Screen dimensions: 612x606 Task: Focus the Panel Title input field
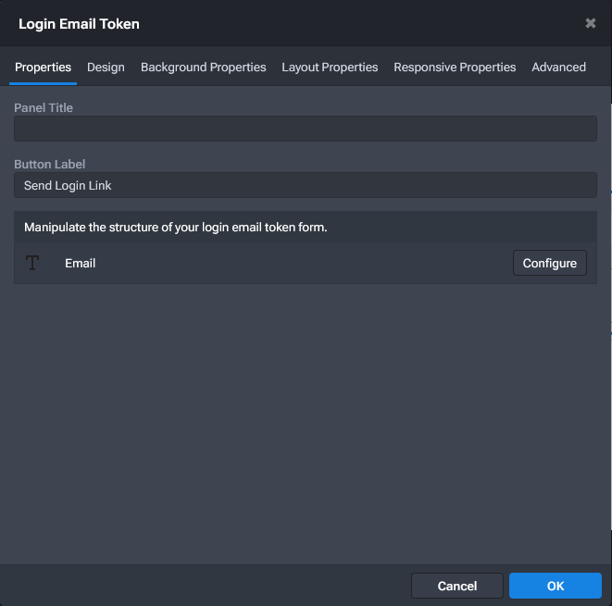306,129
